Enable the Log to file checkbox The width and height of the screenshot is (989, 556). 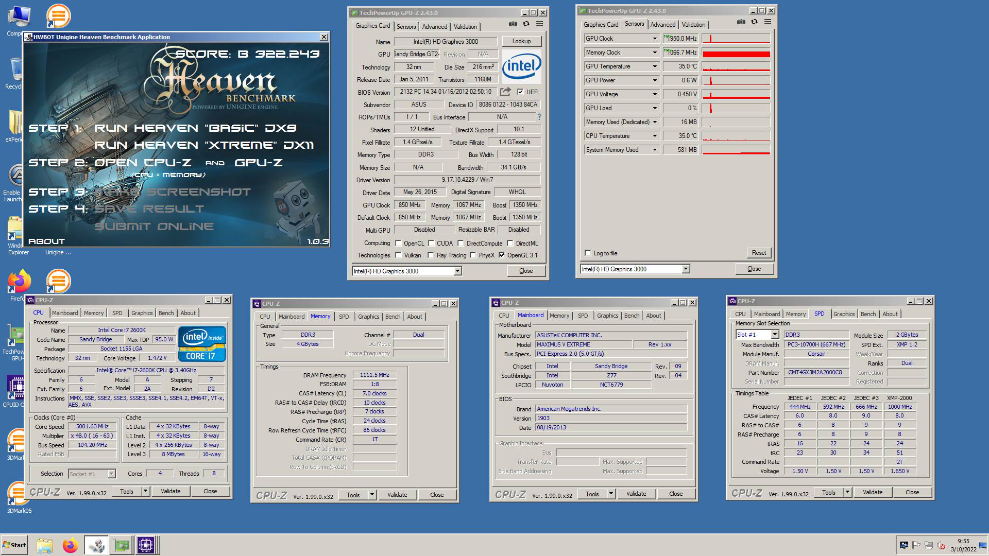588,253
